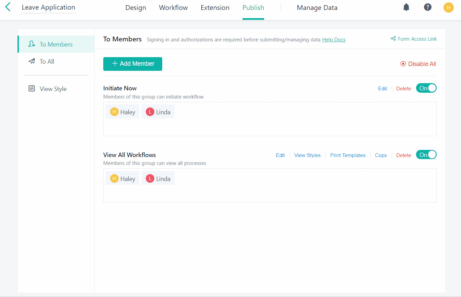
Task: Select To All in the sidebar
Action: click(x=47, y=62)
